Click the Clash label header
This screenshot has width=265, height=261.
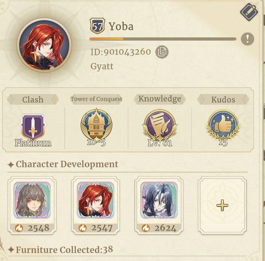tap(33, 99)
